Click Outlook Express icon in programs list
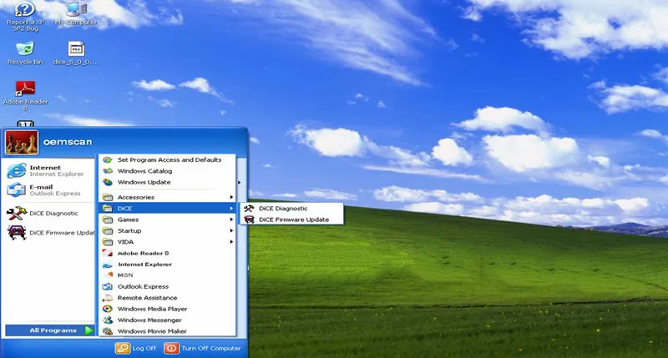Image resolution: width=668 pixels, height=358 pixels. coord(108,286)
